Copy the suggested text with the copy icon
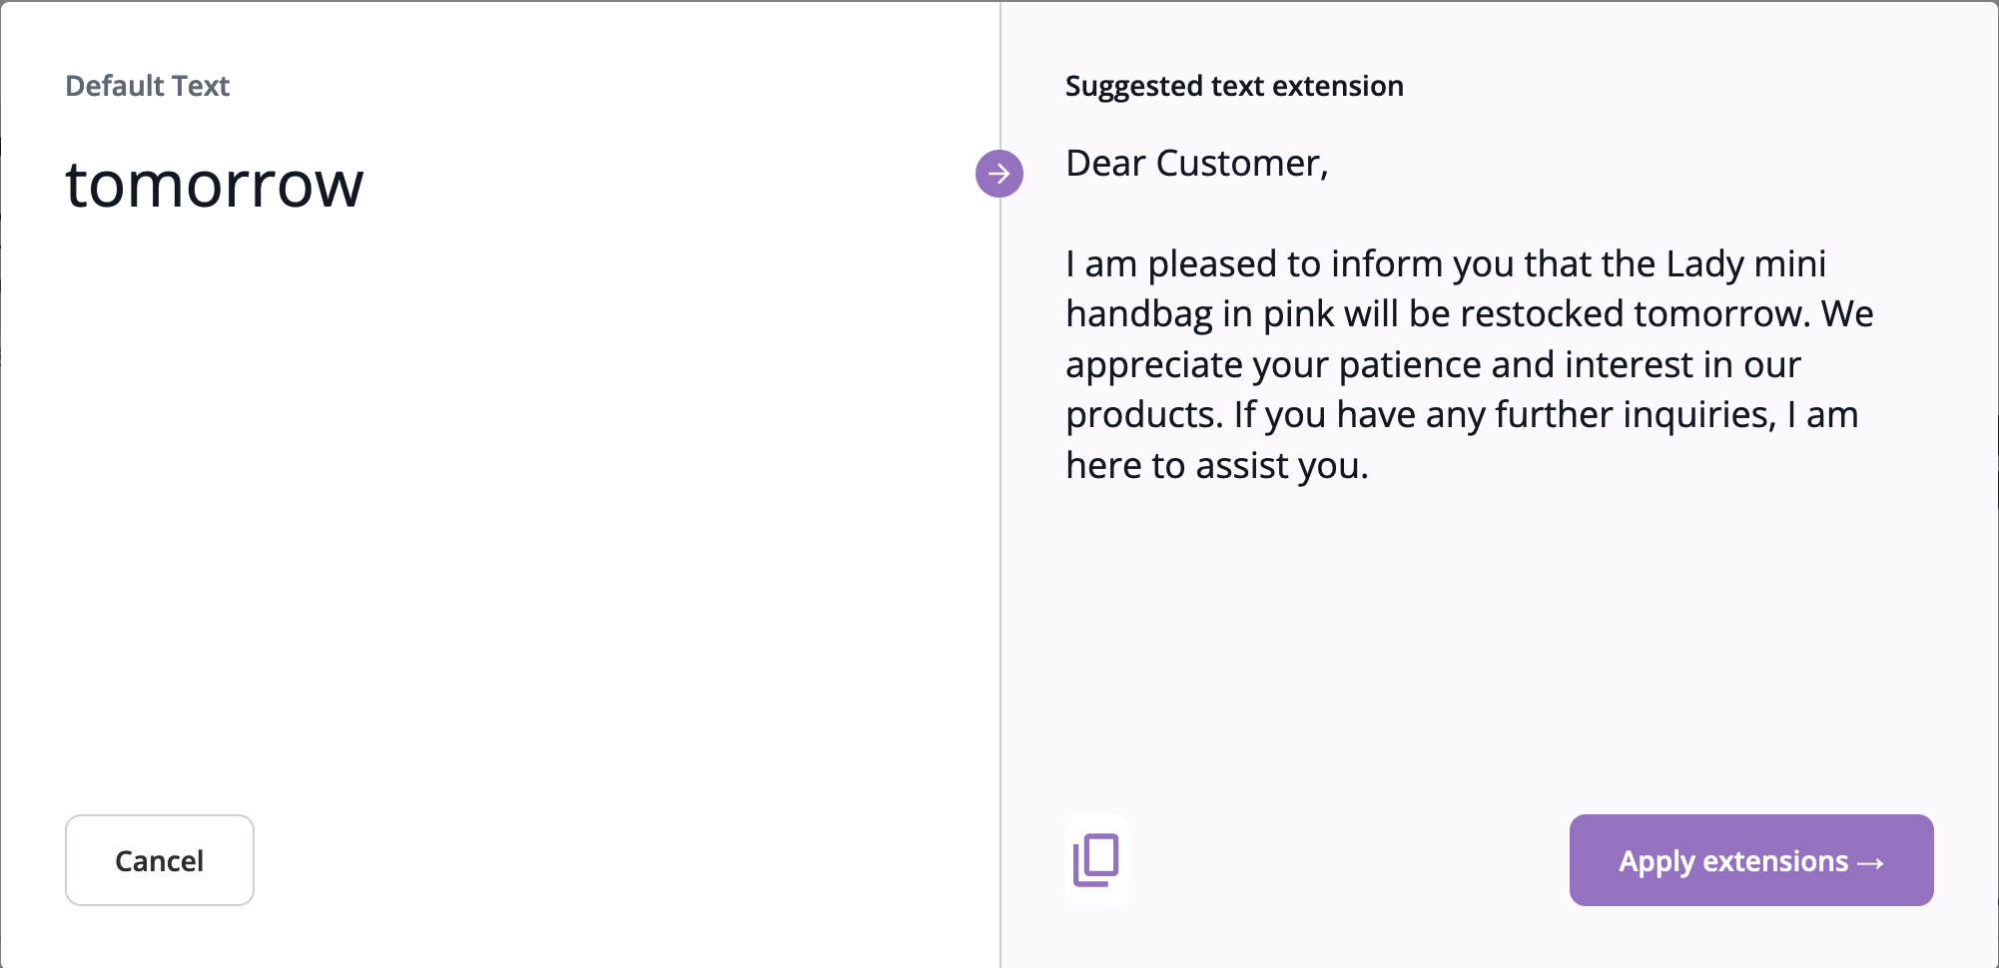The width and height of the screenshot is (1999, 968). [x=1096, y=860]
